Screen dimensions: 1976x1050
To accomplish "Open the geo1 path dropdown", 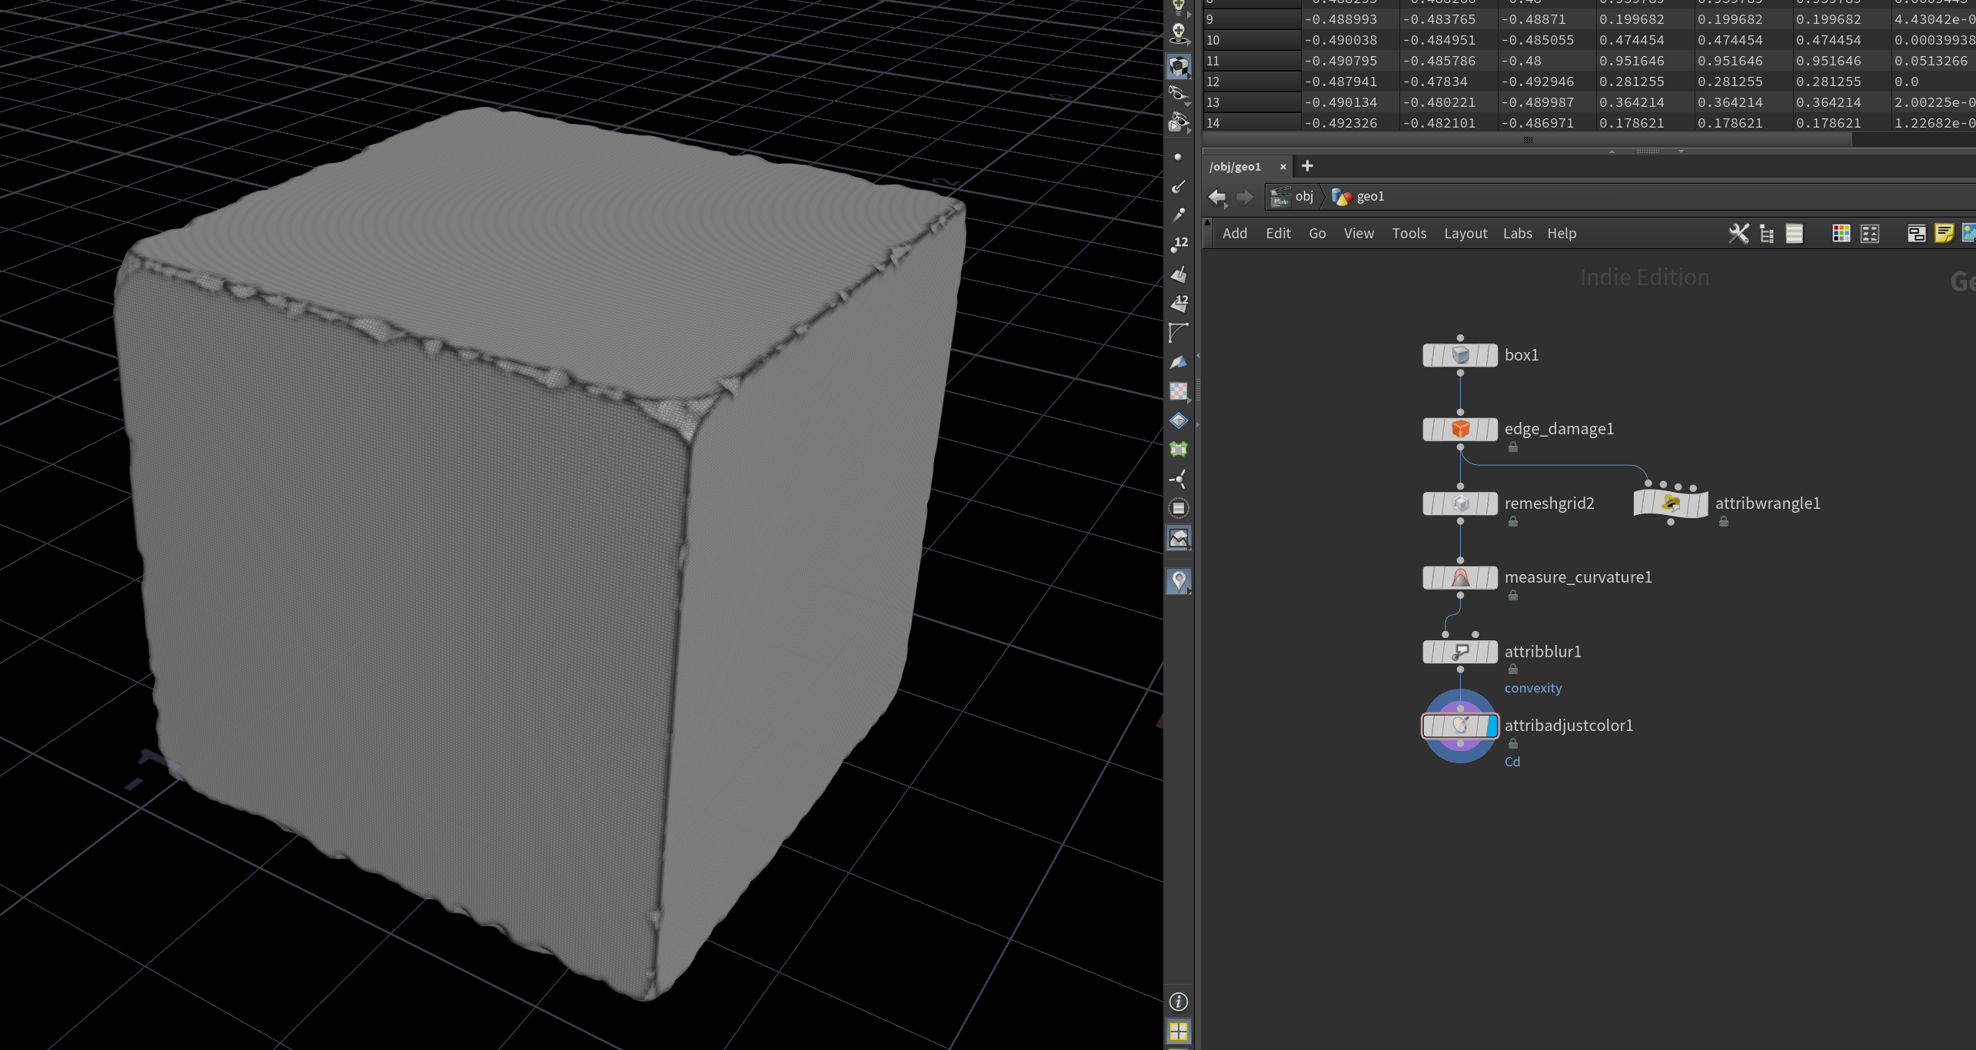I will pyautogui.click(x=1359, y=197).
